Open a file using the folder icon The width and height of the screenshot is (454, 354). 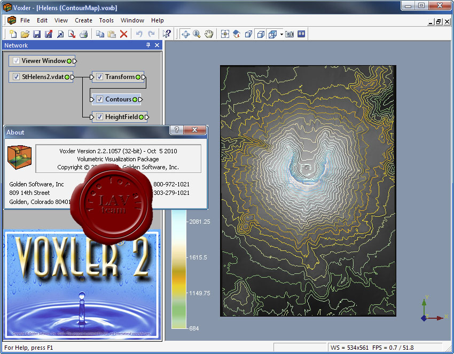pyautogui.click(x=25, y=34)
